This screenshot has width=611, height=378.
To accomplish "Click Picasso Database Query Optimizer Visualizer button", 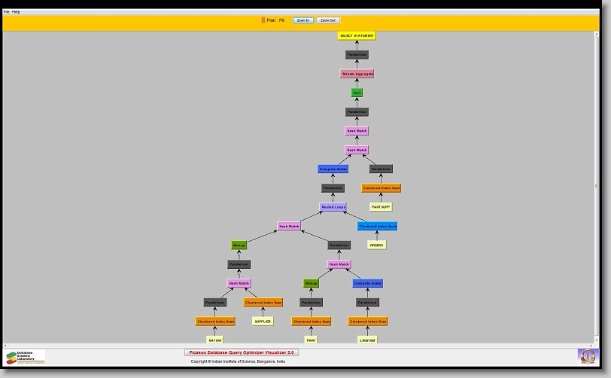I will (x=242, y=352).
